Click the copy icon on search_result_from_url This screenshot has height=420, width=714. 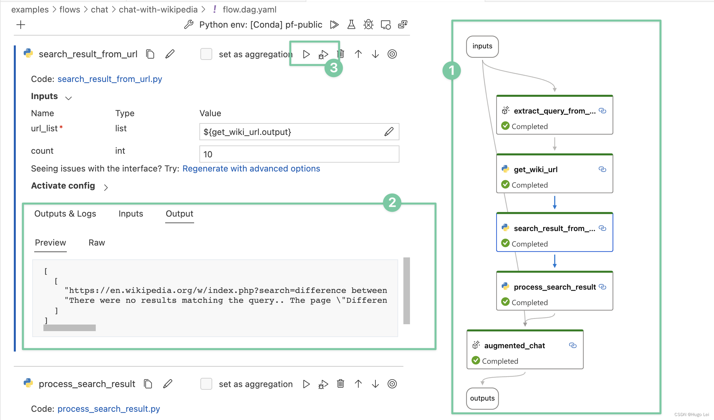pyautogui.click(x=151, y=54)
